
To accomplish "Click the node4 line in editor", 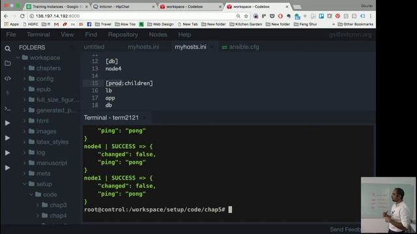I will [113, 69].
